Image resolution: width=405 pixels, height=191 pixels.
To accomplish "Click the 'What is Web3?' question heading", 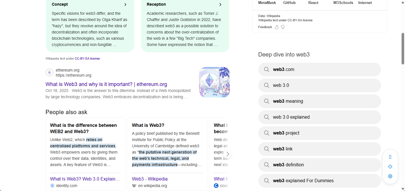I will click(x=148, y=125).
